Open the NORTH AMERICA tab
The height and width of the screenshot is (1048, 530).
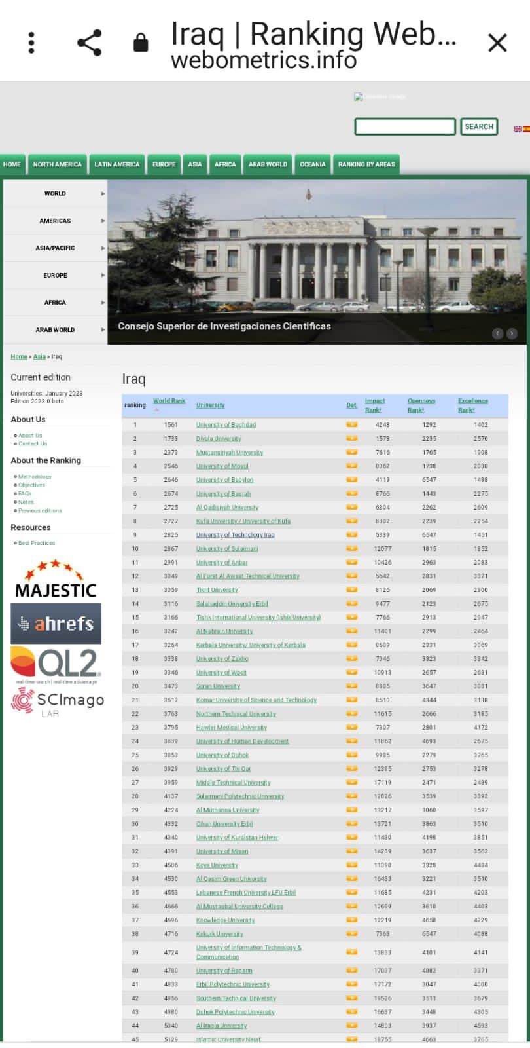58,164
